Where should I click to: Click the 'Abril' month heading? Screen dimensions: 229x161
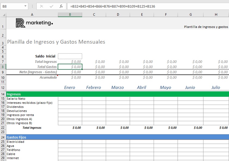(141, 88)
